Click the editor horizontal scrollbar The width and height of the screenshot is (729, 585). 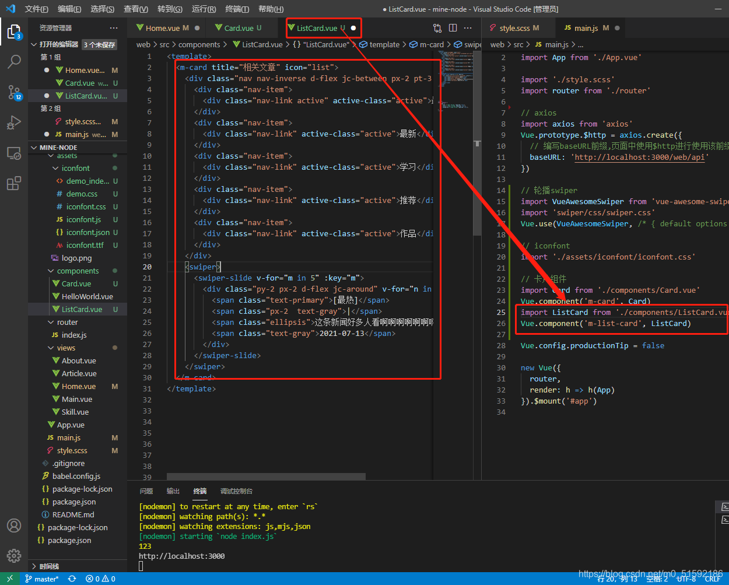point(266,477)
